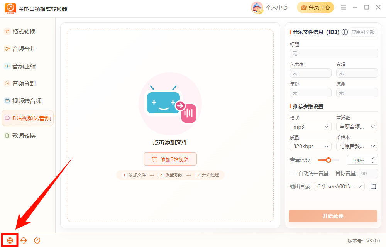Open the user avatar icon
The image size is (386, 247).
point(257,7)
